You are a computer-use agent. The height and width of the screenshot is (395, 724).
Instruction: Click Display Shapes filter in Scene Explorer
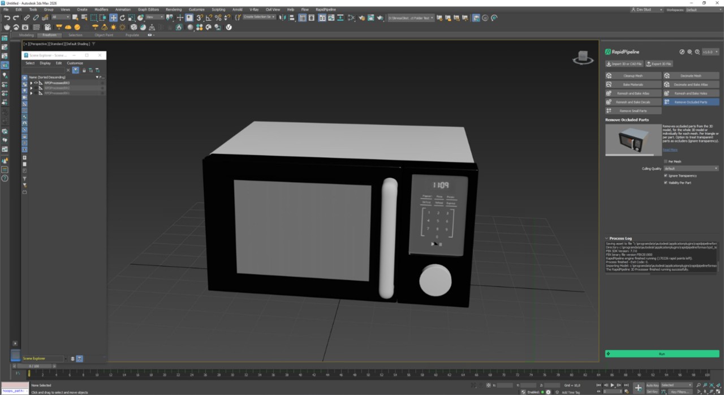point(24,84)
